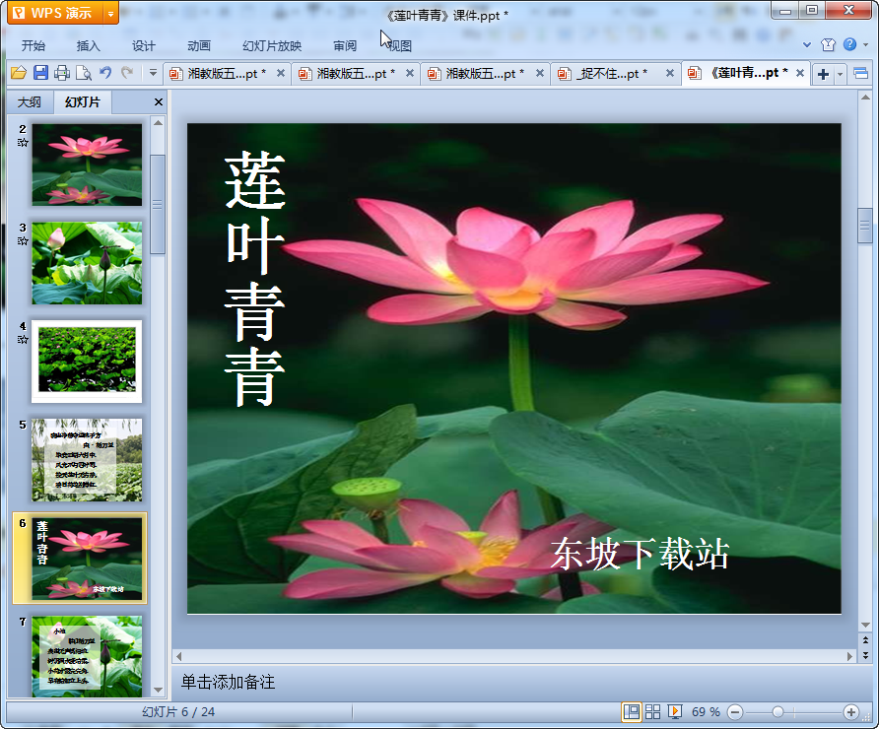Click the Print icon in the toolbar
879x729 pixels.
[62, 73]
